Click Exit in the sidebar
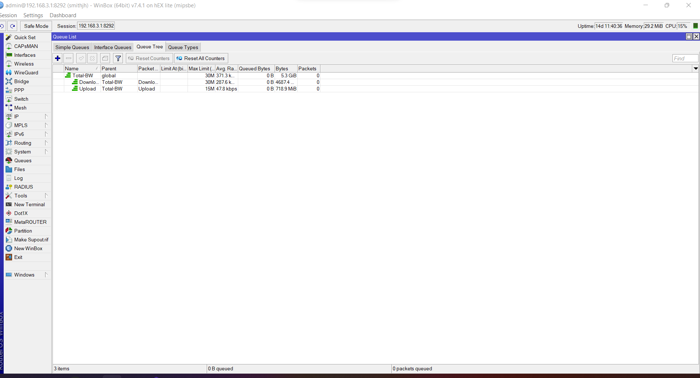The width and height of the screenshot is (700, 378). point(28,257)
